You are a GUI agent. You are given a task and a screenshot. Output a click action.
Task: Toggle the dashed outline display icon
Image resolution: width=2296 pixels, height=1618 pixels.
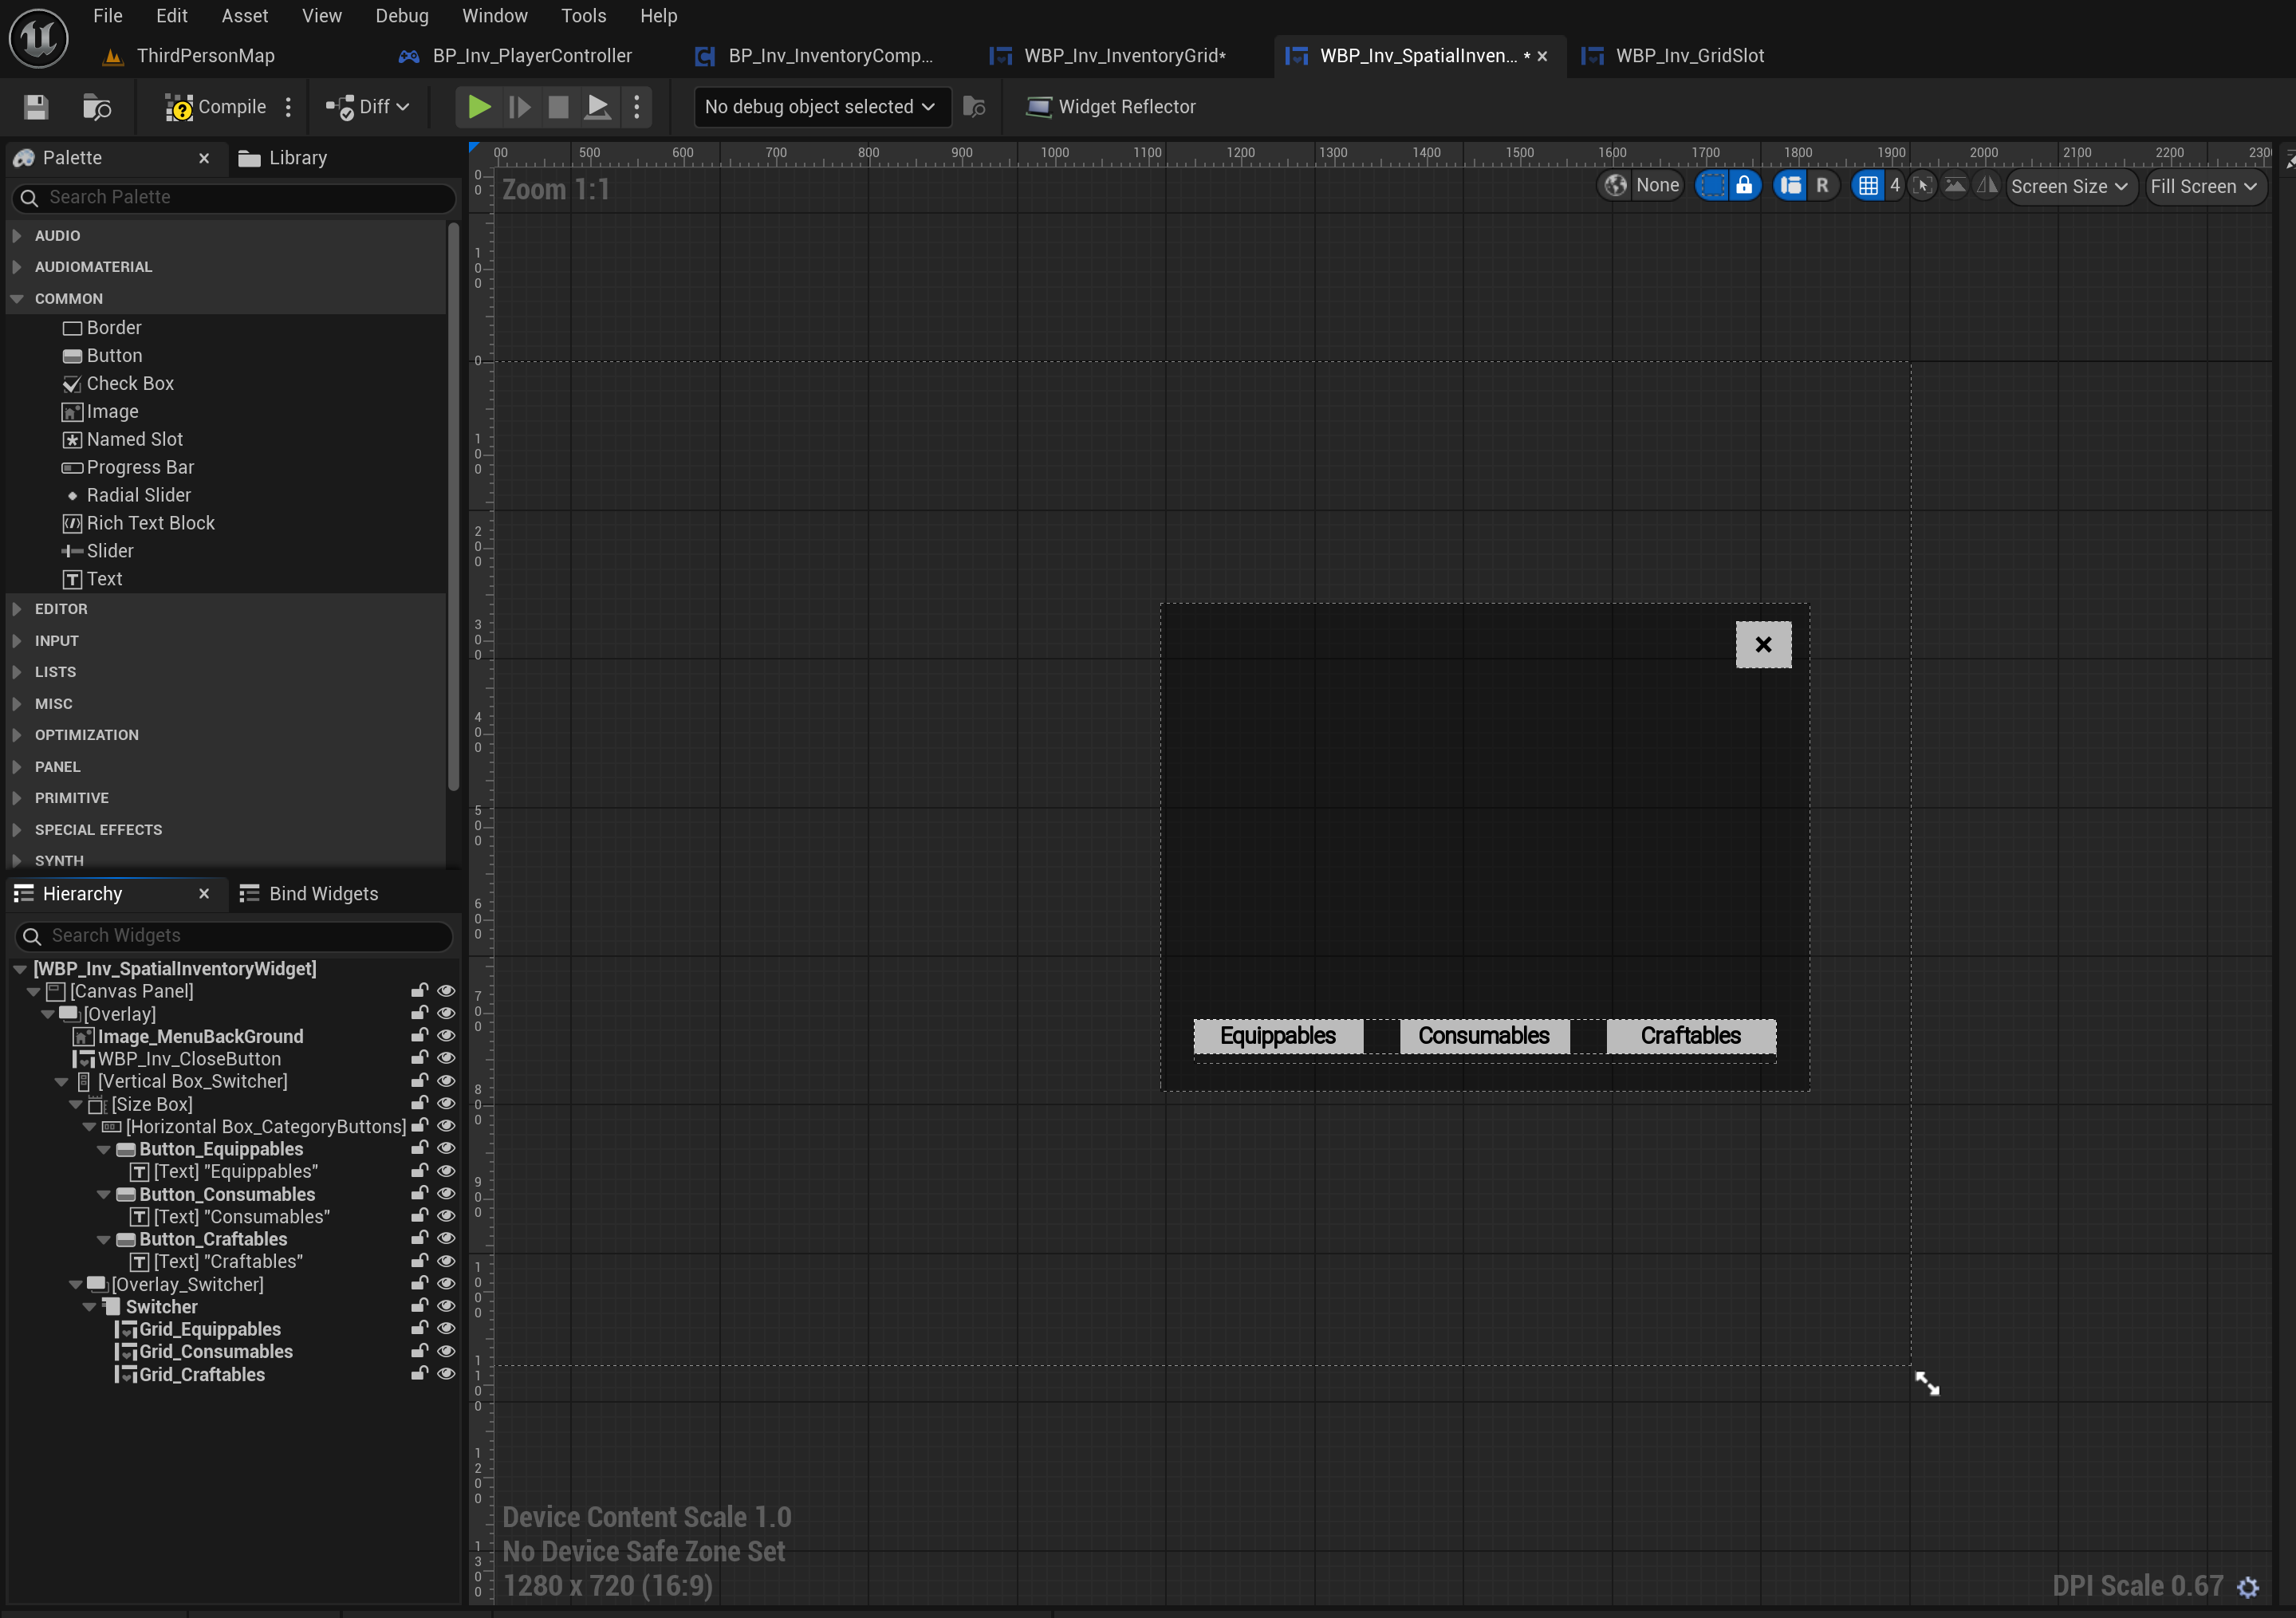pyautogui.click(x=1712, y=186)
